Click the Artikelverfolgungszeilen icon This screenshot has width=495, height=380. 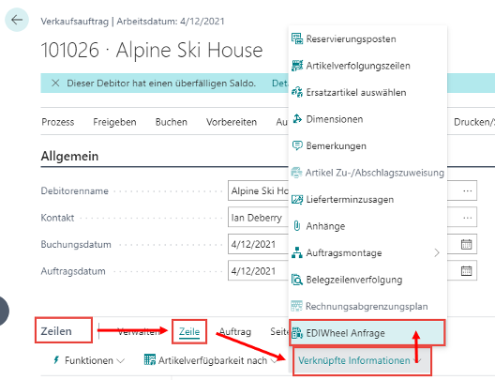click(297, 66)
